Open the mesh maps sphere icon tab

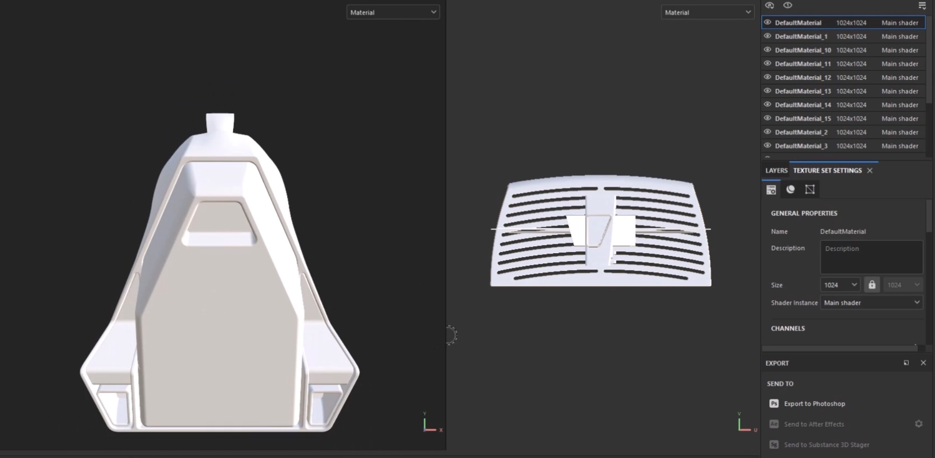[790, 190]
